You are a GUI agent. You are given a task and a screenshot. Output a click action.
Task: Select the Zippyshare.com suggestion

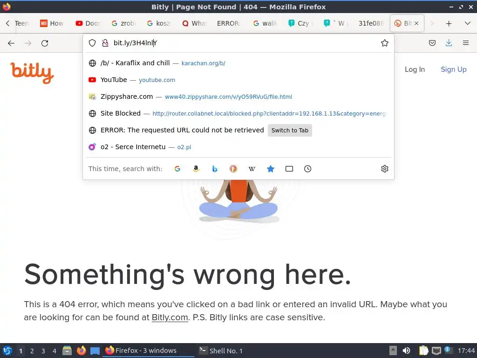[238, 96]
